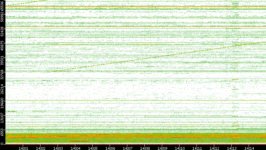Select the 26214 label on vertical axis
Image resolution: width=266 pixels, height=150 pixels.
tap(3, 89)
